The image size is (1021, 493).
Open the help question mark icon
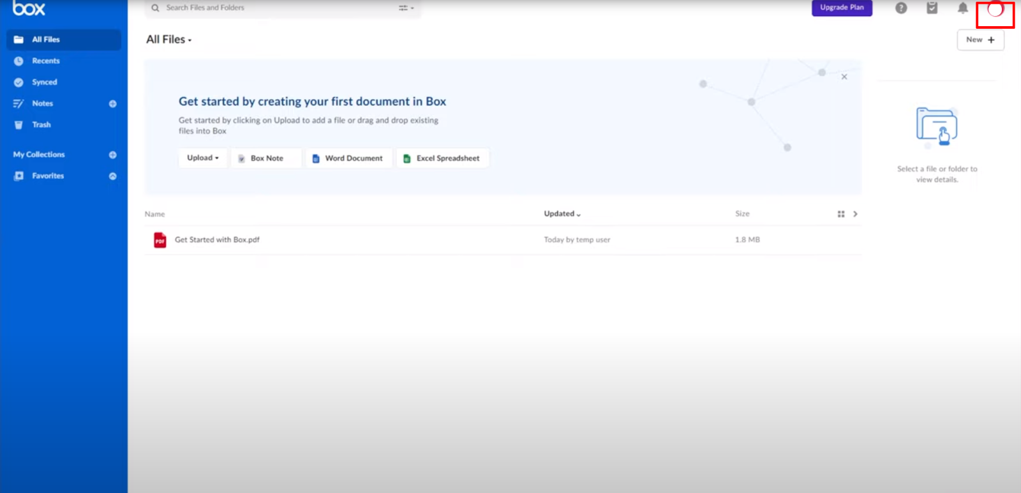tap(901, 8)
